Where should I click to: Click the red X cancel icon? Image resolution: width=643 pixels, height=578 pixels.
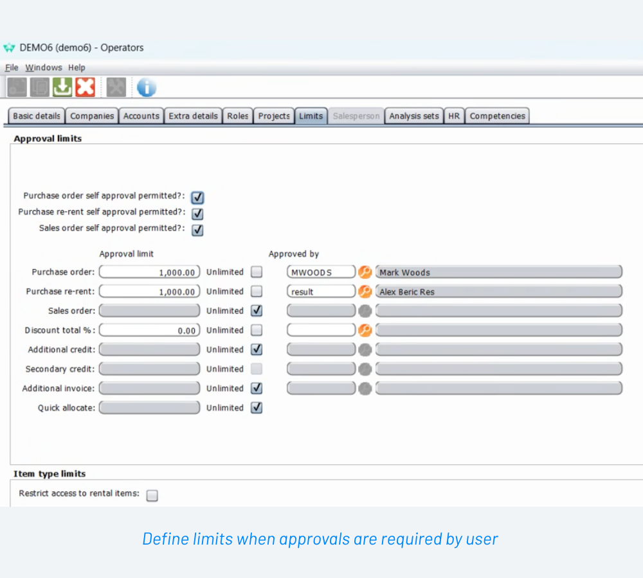(85, 87)
